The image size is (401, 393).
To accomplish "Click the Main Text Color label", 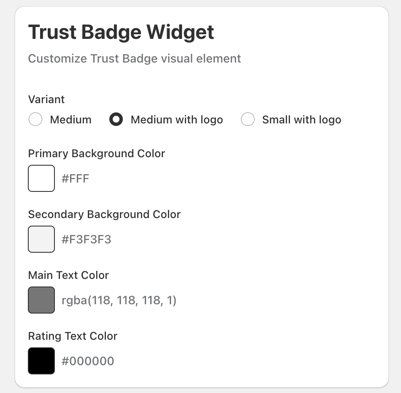I will (68, 275).
